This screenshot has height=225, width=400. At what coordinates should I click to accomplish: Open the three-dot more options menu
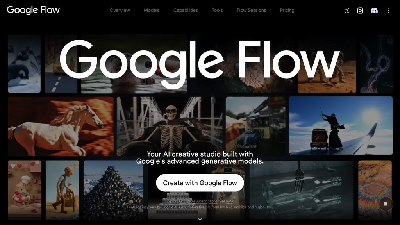pyautogui.click(x=389, y=11)
